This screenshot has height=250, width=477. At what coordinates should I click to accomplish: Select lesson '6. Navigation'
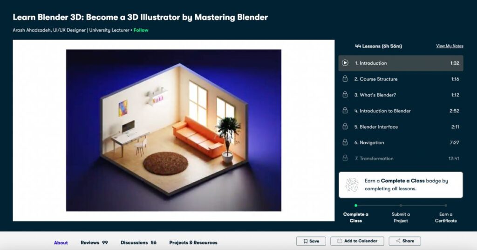tap(401, 143)
